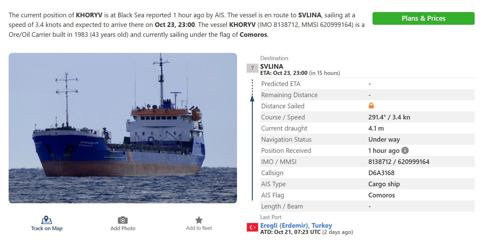Image resolution: width=483 pixels, height=250 pixels.
Task: Click the Add to fleet star icon
Action: [x=199, y=220]
